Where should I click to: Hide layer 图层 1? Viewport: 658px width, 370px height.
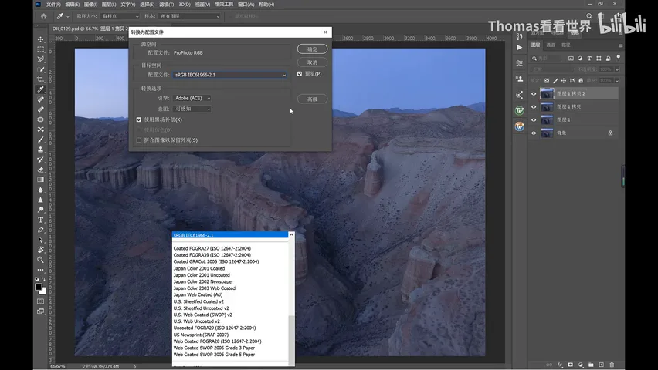tap(534, 119)
